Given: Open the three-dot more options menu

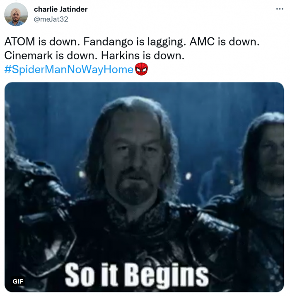Looking at the screenshot, I should pos(280,9).
